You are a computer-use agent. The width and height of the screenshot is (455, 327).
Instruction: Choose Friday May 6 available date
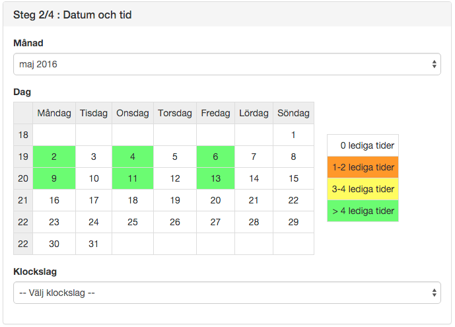pyautogui.click(x=215, y=157)
